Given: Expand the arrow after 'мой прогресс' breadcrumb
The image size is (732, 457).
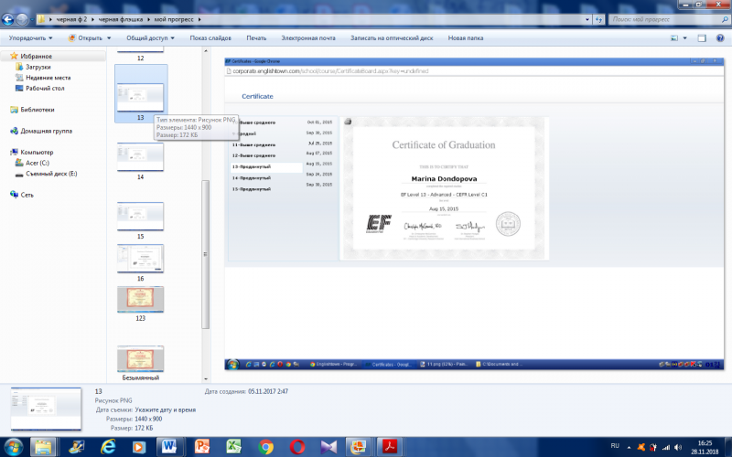Looking at the screenshot, I should pos(199,19).
